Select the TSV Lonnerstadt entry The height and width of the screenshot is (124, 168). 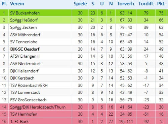(x=25, y=92)
